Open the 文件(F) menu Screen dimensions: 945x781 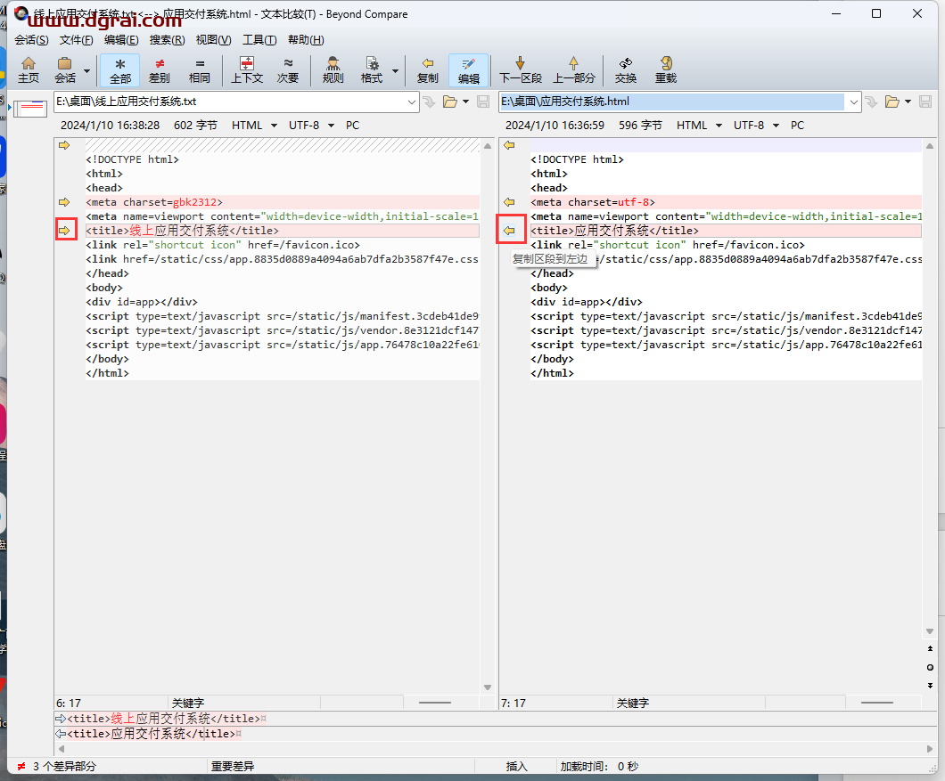76,40
